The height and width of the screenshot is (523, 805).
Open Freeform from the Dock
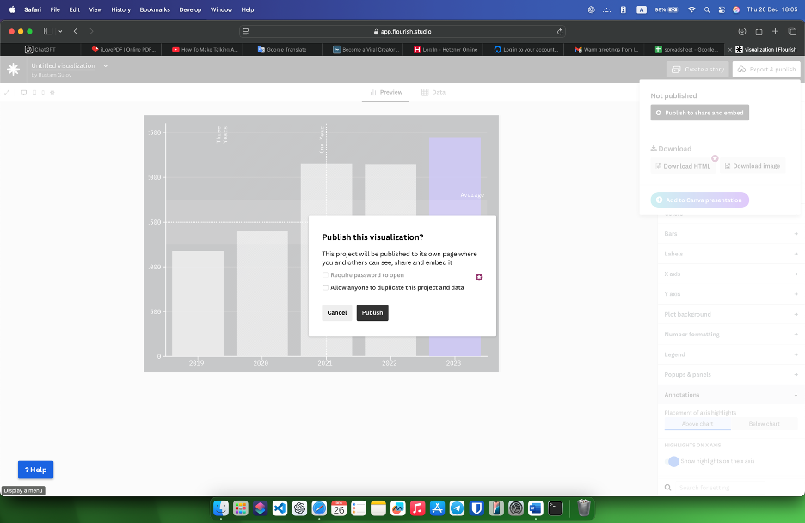point(398,508)
